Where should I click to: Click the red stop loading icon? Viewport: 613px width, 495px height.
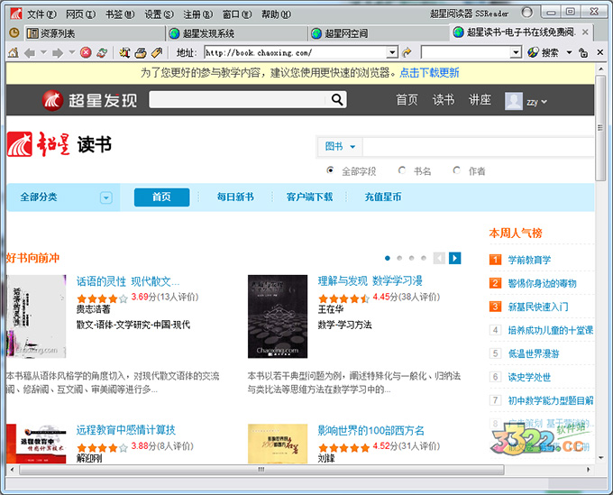(x=86, y=52)
